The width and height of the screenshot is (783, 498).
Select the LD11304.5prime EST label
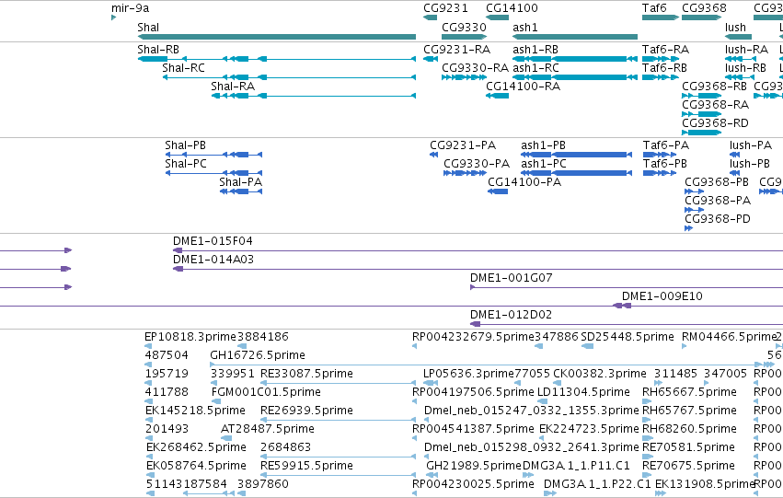(x=583, y=393)
